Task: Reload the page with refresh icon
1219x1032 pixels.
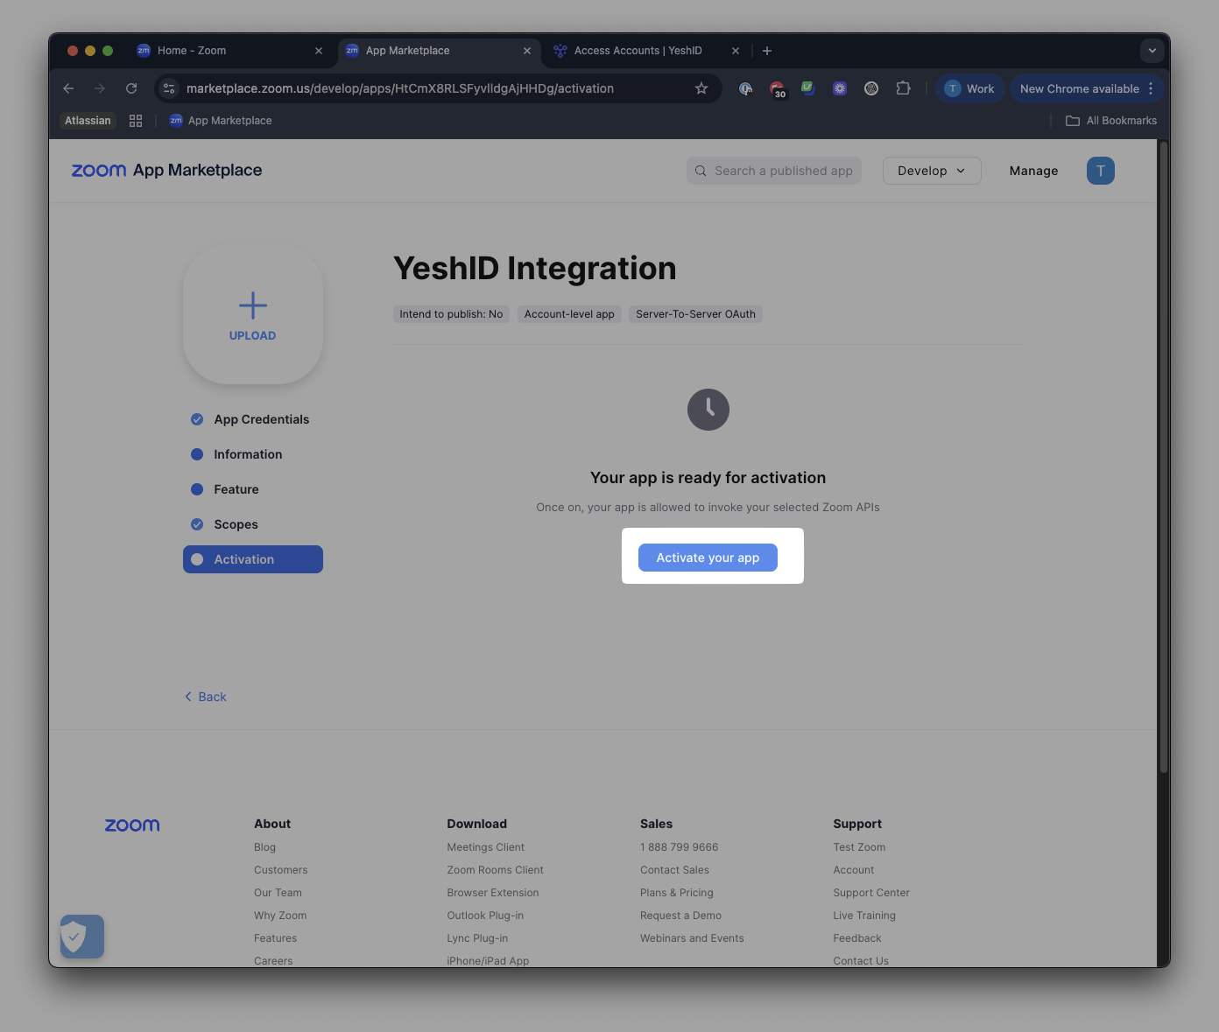Action: [131, 88]
